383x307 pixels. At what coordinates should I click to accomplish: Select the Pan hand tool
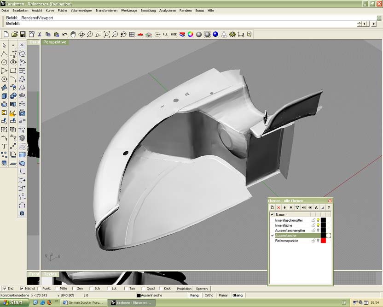click(73, 34)
